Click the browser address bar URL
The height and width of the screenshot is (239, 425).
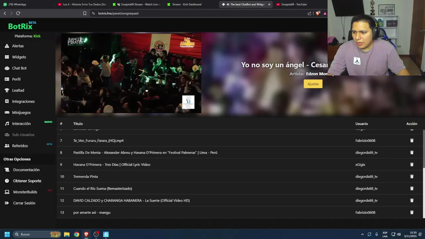118,13
